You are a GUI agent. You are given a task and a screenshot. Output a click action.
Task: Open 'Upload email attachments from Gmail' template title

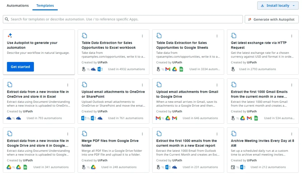click(187, 94)
